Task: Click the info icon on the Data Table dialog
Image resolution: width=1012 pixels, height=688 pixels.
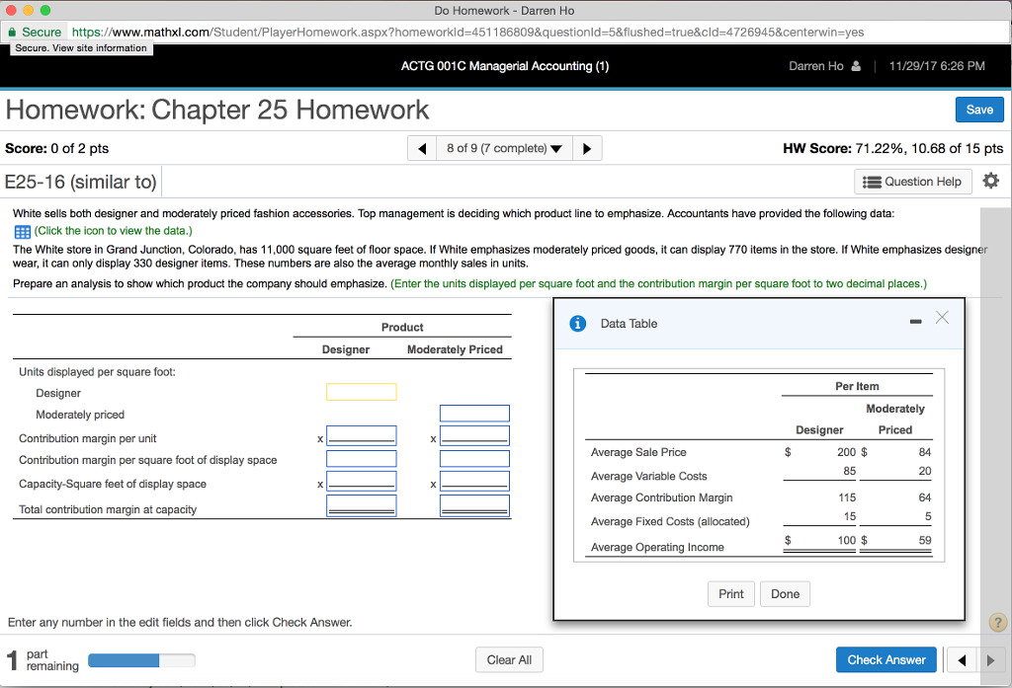Action: (x=578, y=323)
